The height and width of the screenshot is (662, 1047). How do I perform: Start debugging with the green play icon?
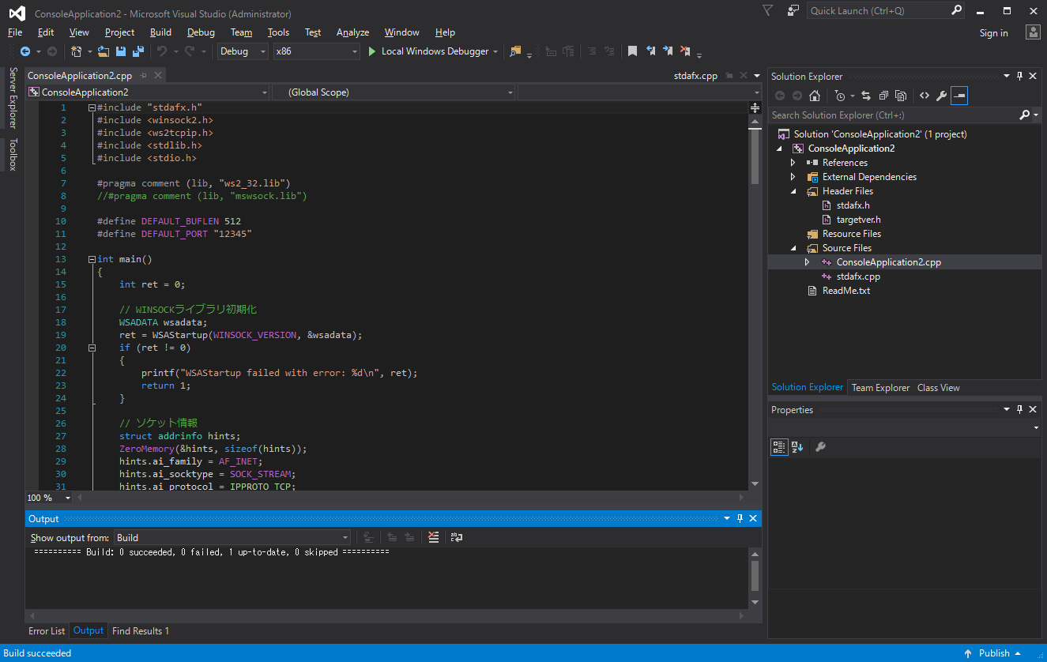click(372, 51)
